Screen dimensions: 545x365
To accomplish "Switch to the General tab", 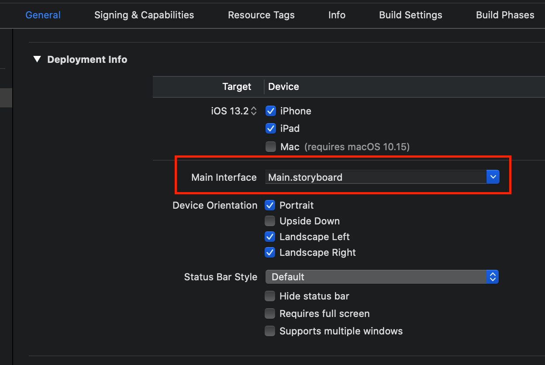I will (x=43, y=15).
